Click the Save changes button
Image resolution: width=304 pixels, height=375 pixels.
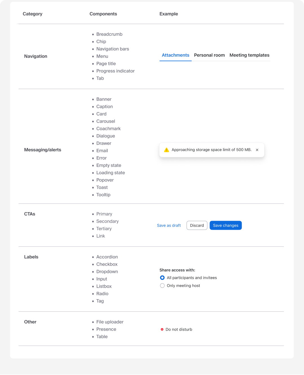coord(226,226)
